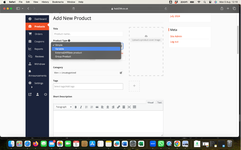Click the Bold formatting icon
The image size is (241, 150).
click(76, 107)
